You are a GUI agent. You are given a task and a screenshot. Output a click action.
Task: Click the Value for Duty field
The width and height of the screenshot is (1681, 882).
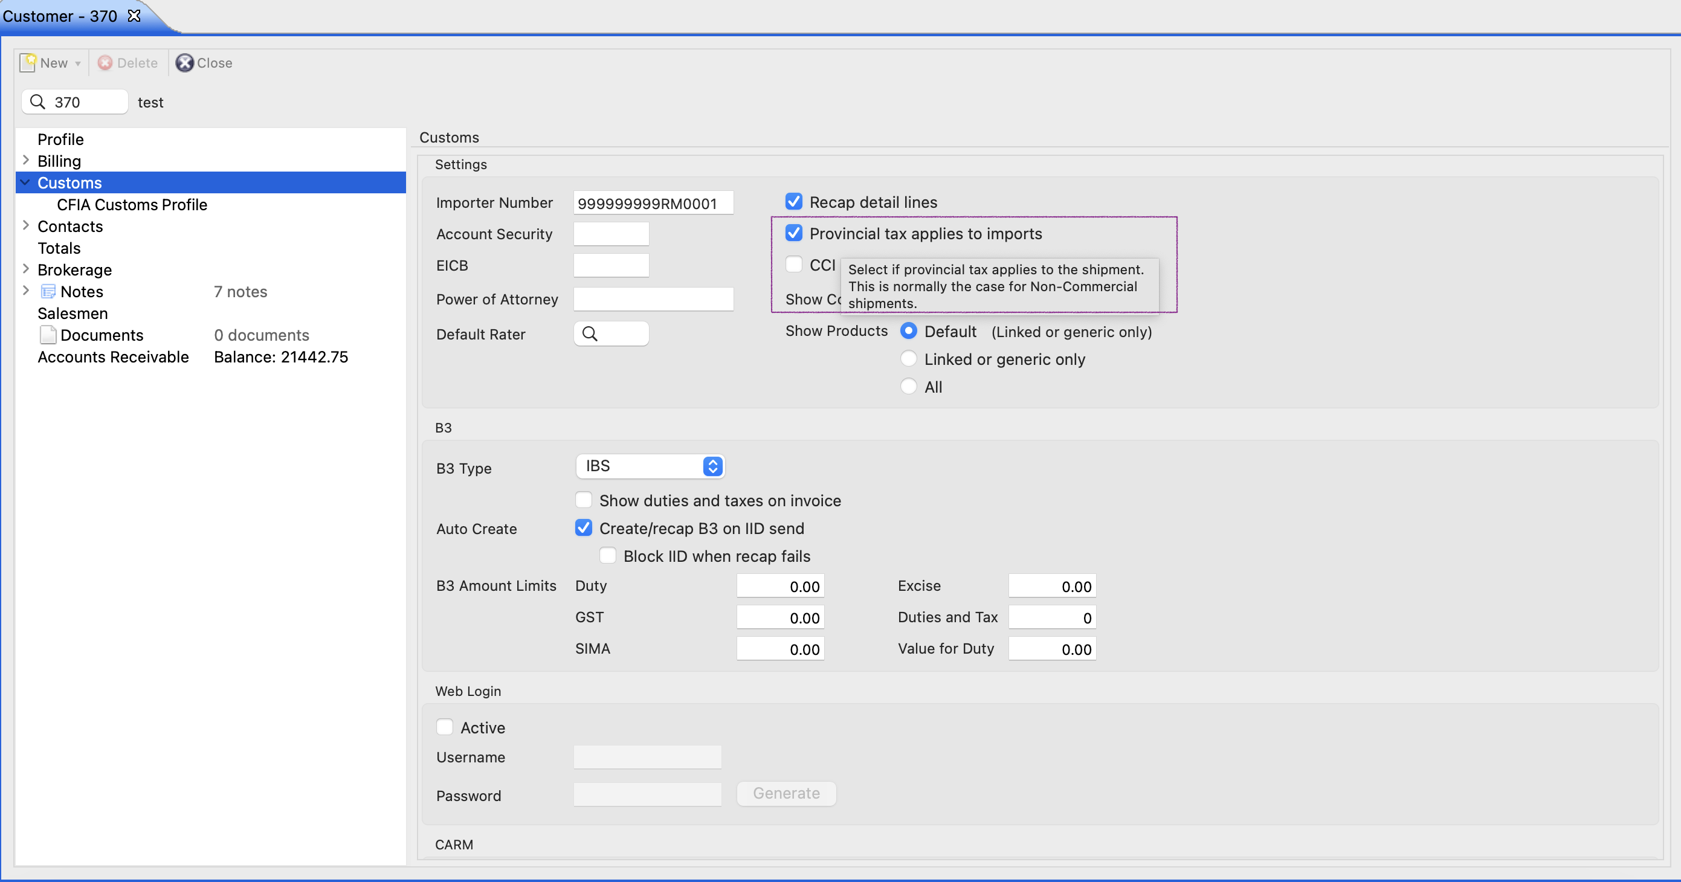coord(1052,648)
